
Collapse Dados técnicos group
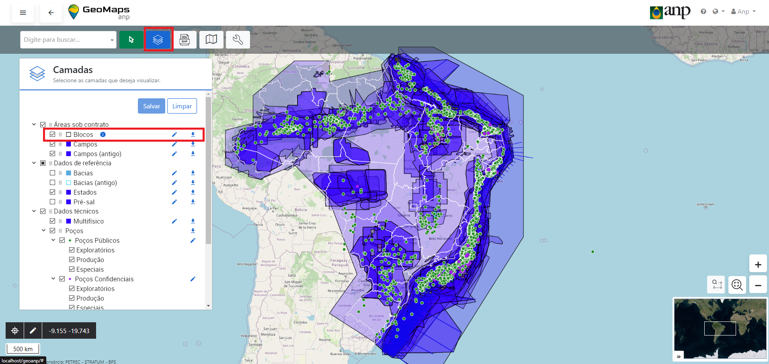(x=34, y=211)
